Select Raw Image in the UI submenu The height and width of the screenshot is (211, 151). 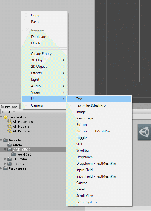pos(99,118)
